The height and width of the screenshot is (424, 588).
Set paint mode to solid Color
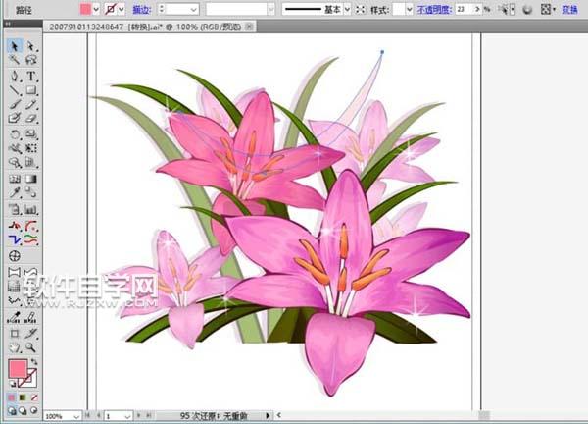[x=12, y=397]
